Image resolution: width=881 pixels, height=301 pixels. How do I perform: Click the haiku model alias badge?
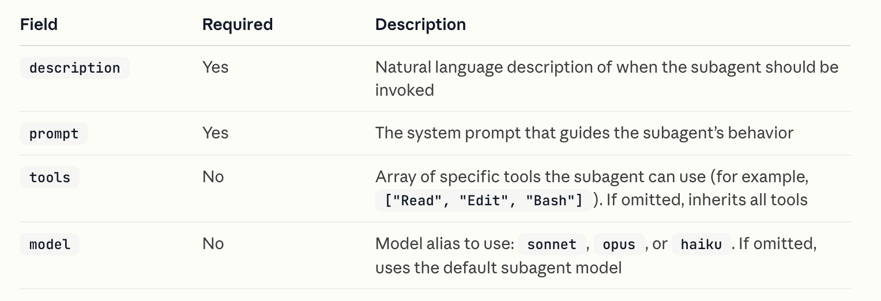(x=701, y=244)
